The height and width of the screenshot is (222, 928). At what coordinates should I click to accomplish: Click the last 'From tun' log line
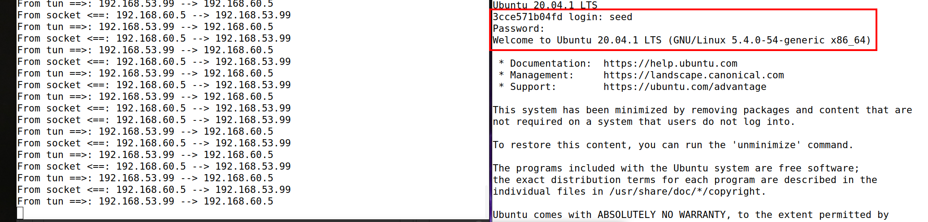[145, 201]
